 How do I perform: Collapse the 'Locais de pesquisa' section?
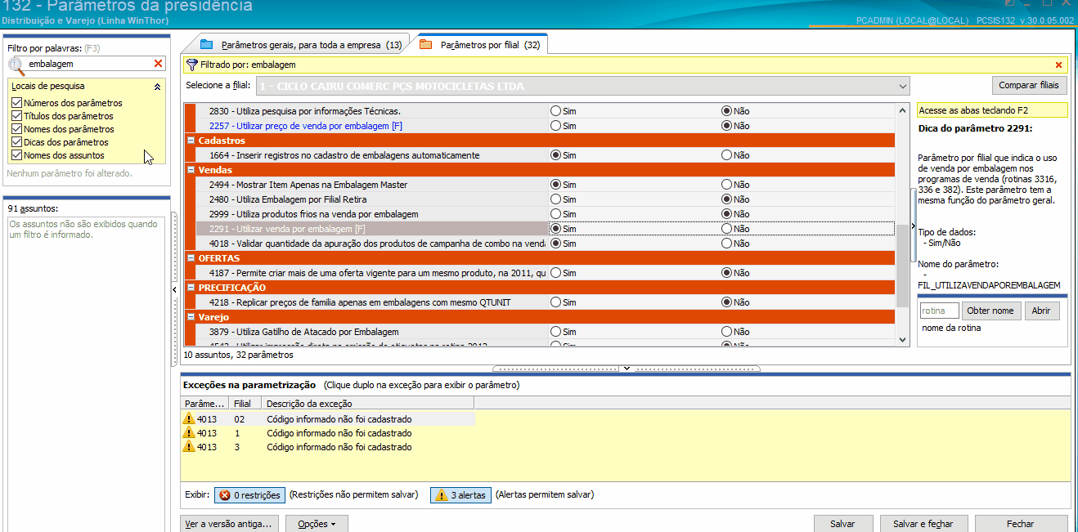157,86
